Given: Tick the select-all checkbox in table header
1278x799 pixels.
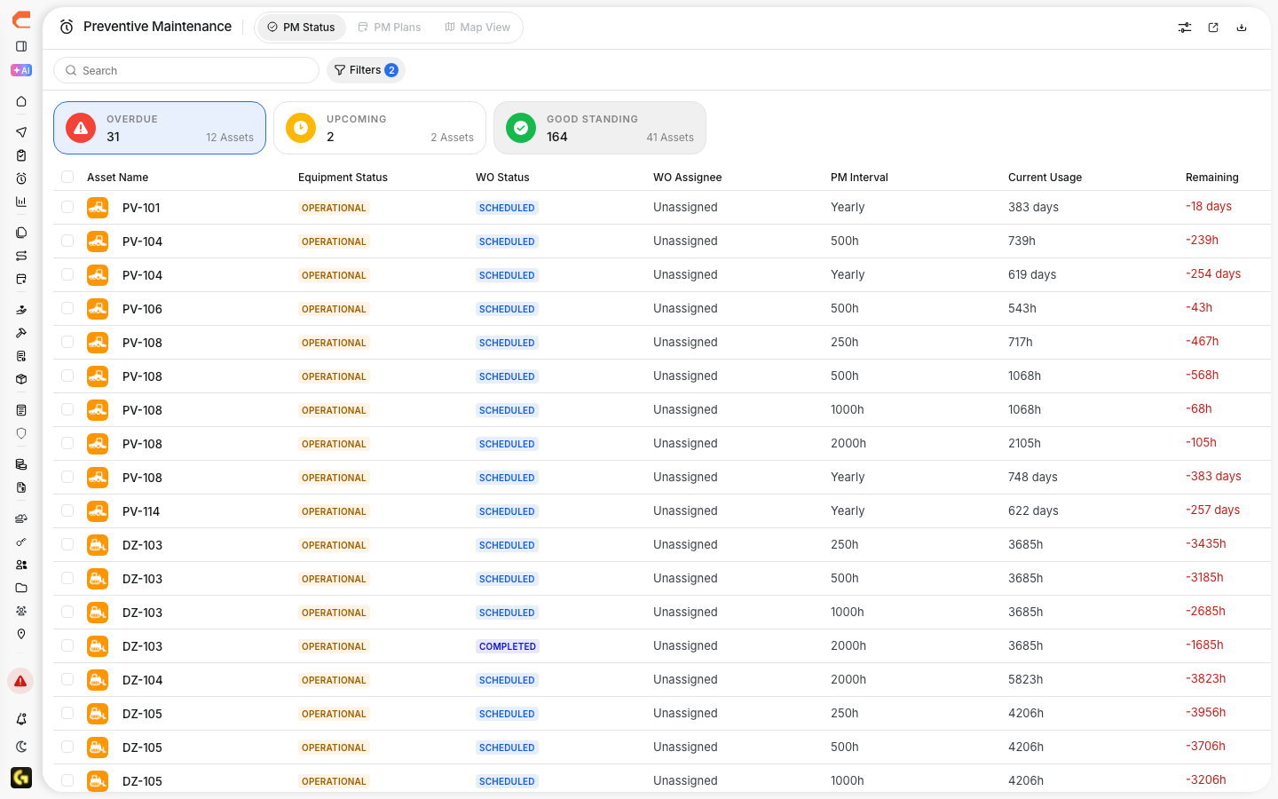Looking at the screenshot, I should pos(67,177).
